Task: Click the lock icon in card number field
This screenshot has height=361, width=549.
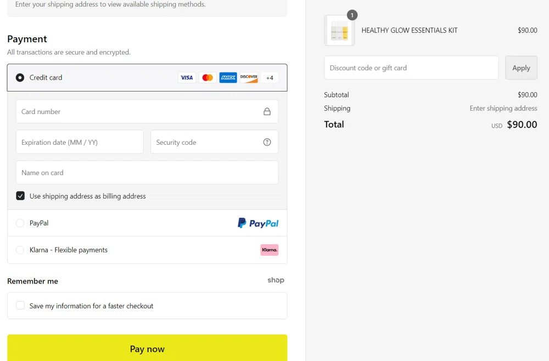Action: tap(267, 111)
